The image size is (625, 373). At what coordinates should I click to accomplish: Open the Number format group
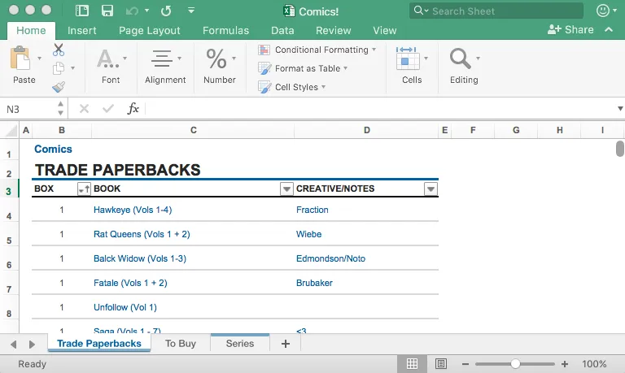[x=220, y=66]
